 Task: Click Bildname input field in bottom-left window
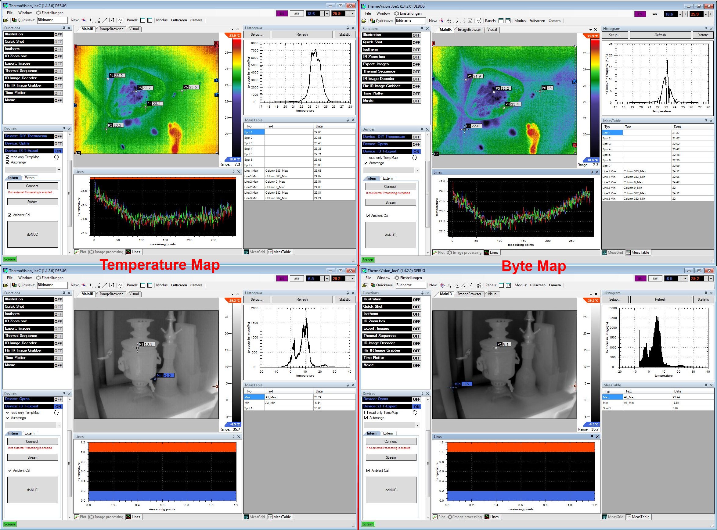[x=52, y=285]
